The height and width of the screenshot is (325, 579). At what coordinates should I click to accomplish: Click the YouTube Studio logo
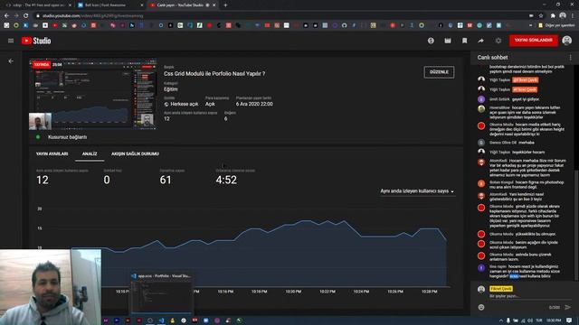coord(36,41)
